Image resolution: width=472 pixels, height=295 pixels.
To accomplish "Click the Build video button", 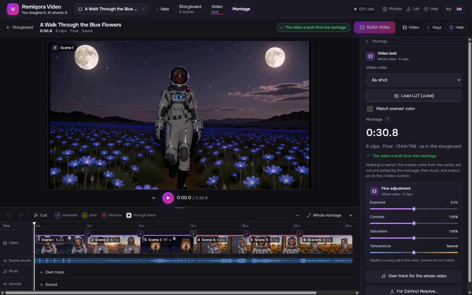I will (375, 27).
